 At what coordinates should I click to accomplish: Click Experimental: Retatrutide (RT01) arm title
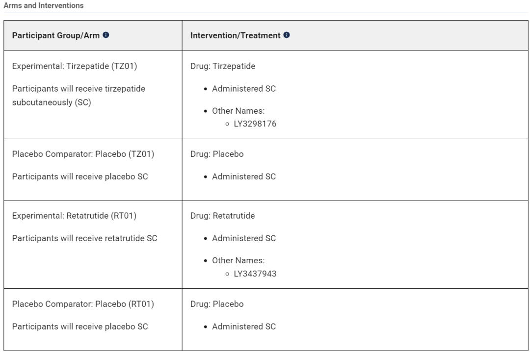(x=75, y=216)
